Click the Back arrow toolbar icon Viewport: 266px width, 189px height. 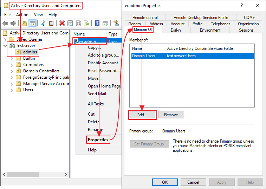click(5, 23)
